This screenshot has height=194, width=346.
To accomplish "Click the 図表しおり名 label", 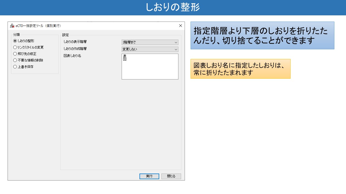I will pyautogui.click(x=72, y=56).
